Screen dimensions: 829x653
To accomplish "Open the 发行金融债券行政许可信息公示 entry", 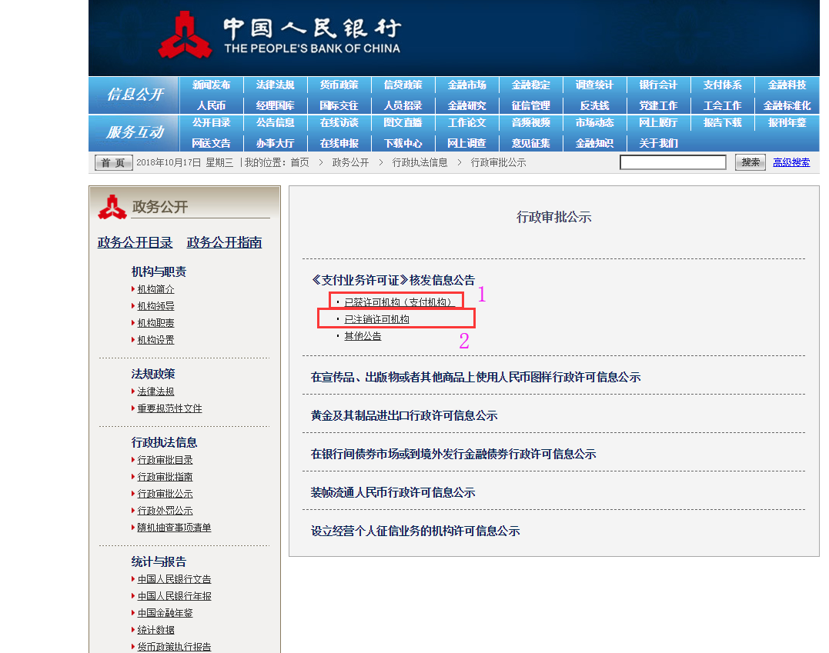I will (453, 455).
